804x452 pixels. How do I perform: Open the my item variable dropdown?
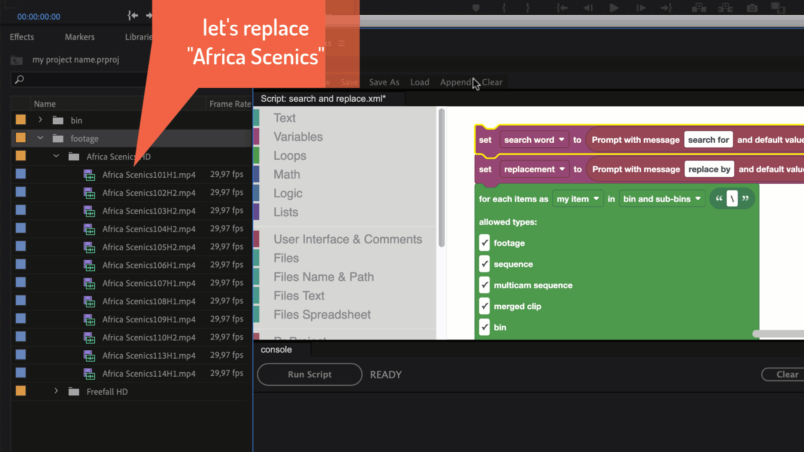(x=578, y=199)
